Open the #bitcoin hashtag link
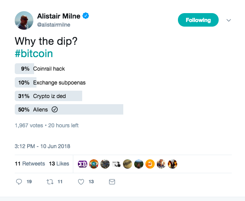 pos(34,53)
